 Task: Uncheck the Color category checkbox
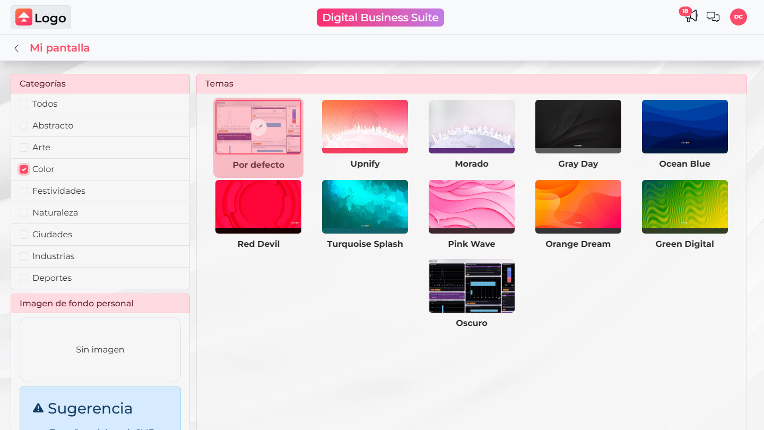point(24,169)
